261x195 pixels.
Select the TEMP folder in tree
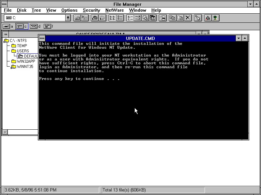[19, 45]
